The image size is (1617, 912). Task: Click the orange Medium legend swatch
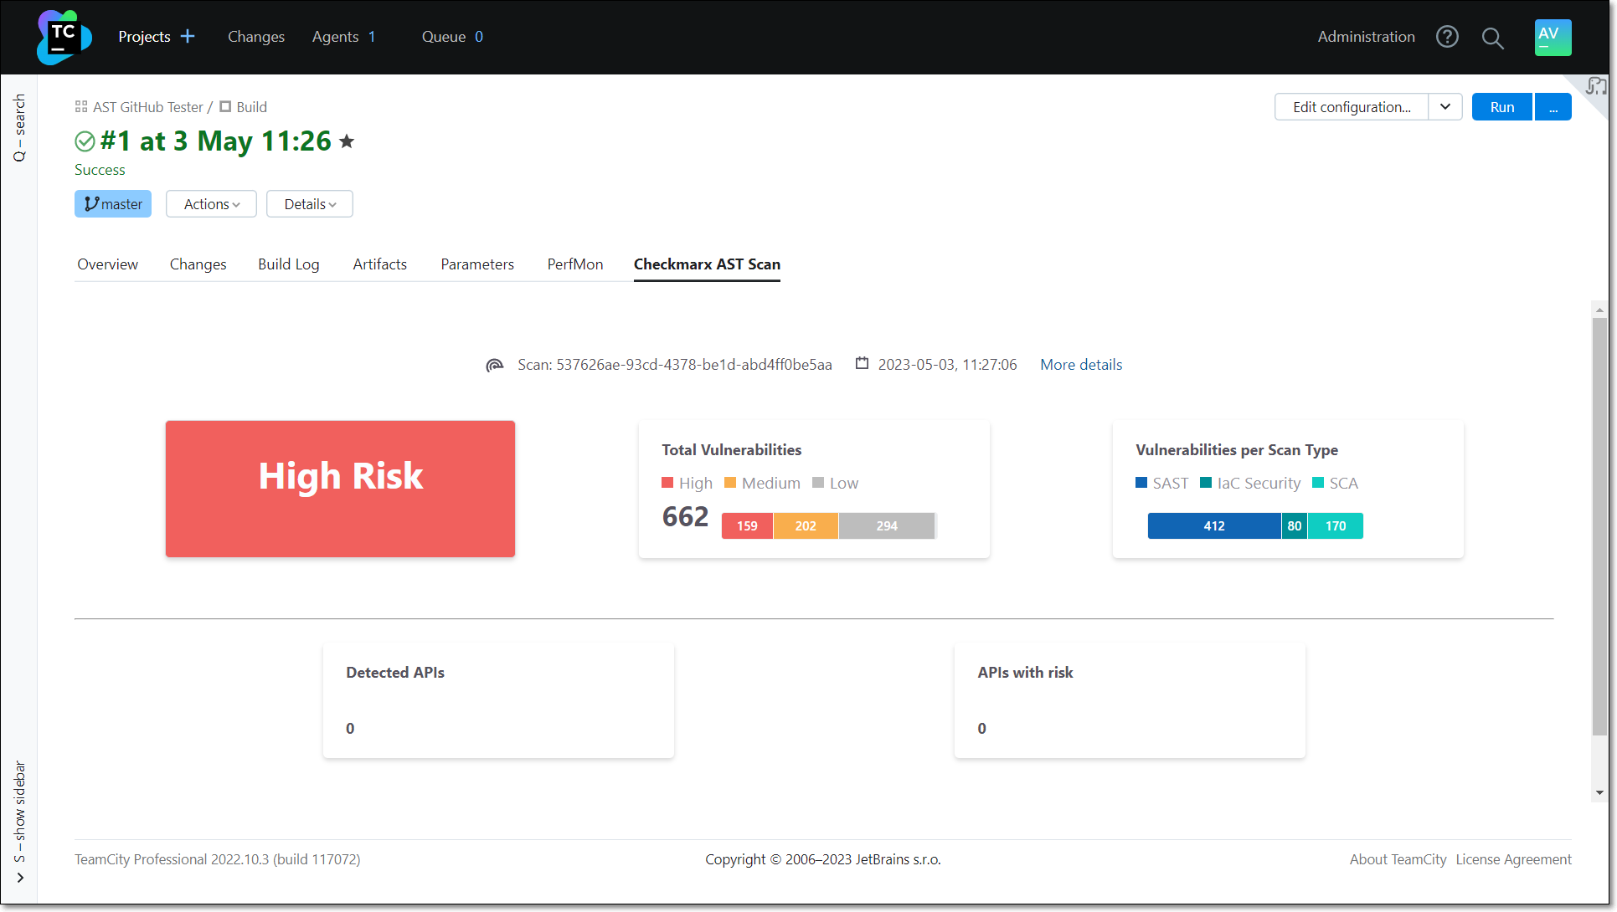pos(730,483)
